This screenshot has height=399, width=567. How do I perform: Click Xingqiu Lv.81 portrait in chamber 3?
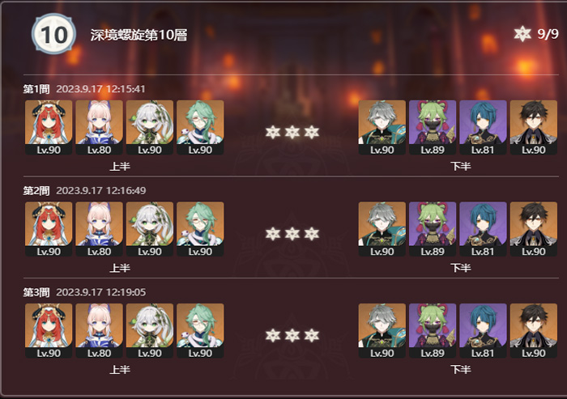click(x=483, y=331)
